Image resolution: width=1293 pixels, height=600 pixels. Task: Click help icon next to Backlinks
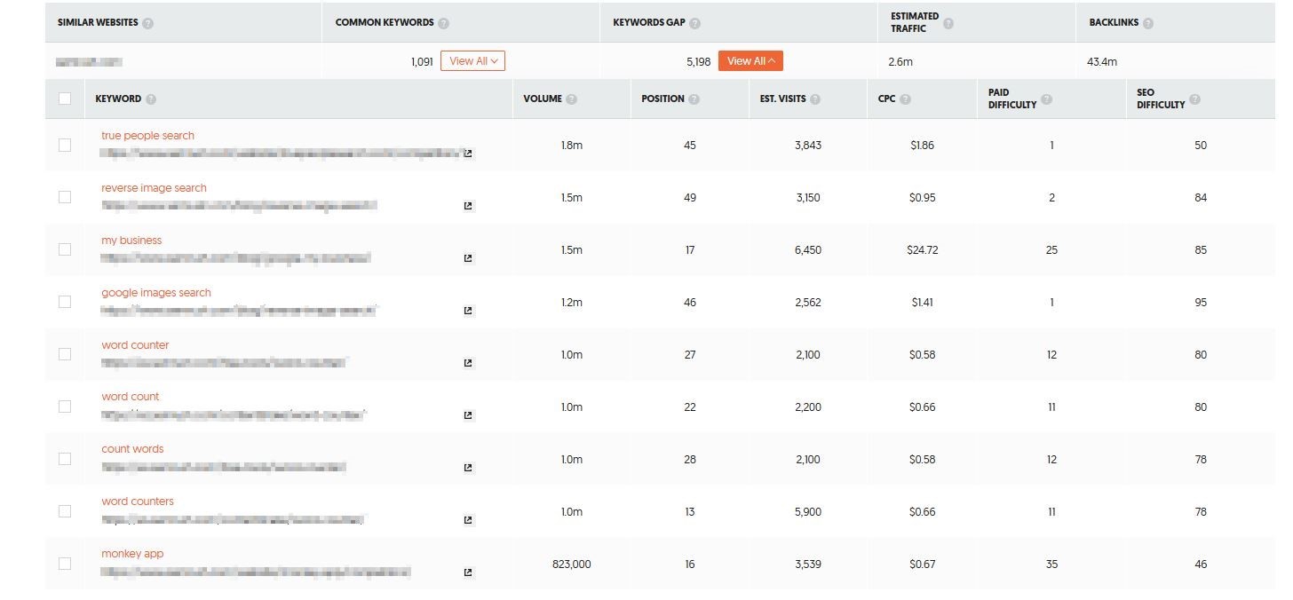[x=1148, y=23]
